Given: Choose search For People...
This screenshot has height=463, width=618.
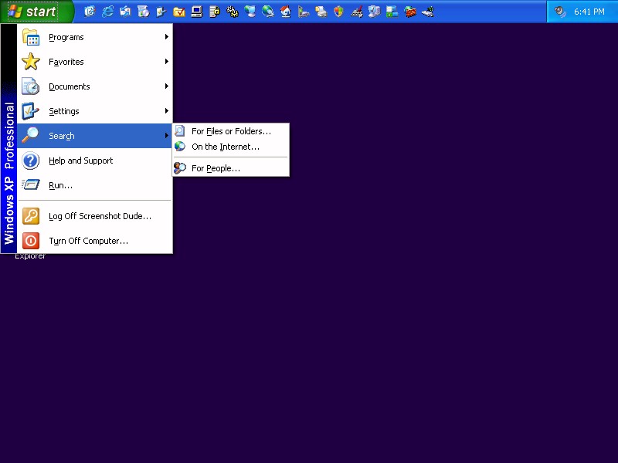Looking at the screenshot, I should click(x=231, y=168).
